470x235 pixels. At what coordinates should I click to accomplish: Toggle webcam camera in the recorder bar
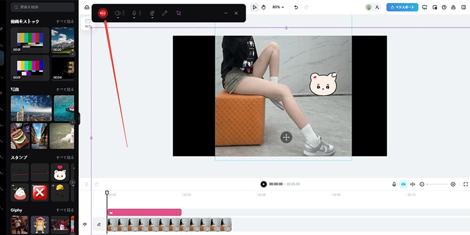(152, 13)
